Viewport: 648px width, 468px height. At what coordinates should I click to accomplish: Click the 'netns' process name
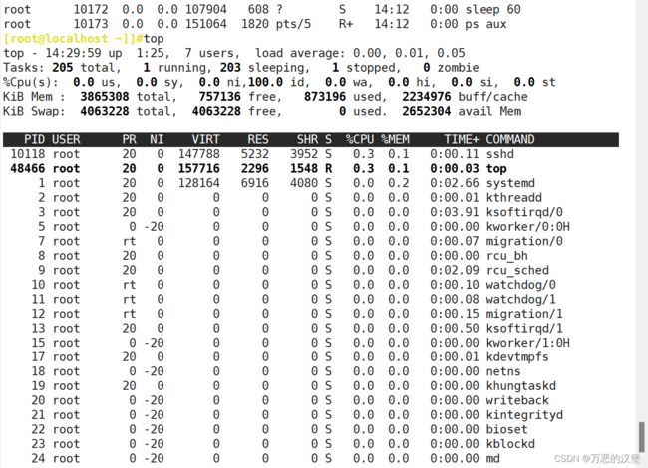click(x=503, y=371)
